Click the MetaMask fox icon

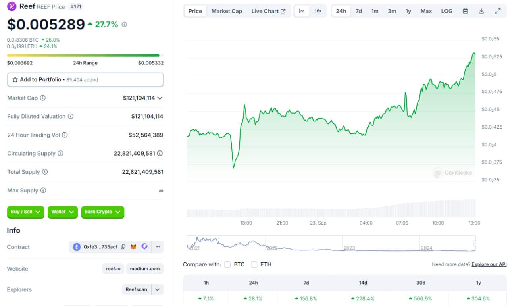pos(134,247)
